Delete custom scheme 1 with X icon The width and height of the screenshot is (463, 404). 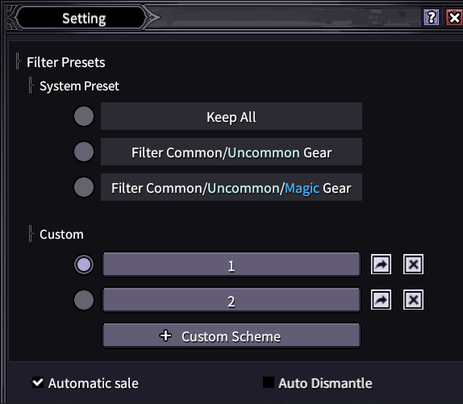[x=413, y=264]
